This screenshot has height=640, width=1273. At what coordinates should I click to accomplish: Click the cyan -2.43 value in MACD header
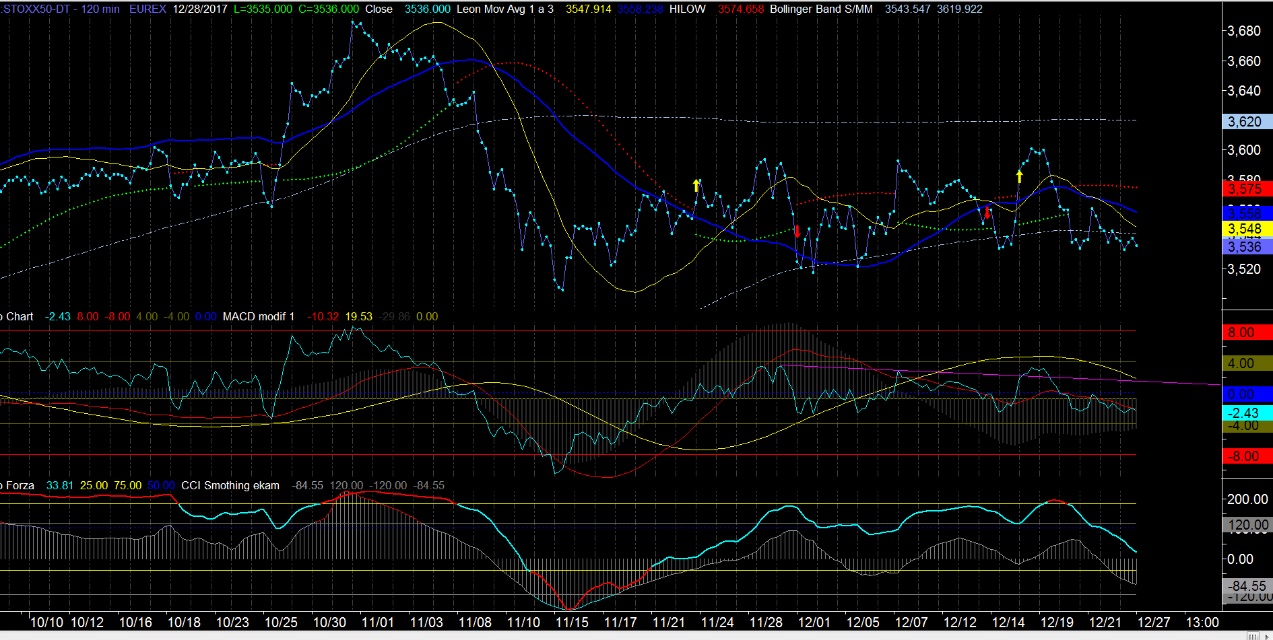(x=58, y=316)
